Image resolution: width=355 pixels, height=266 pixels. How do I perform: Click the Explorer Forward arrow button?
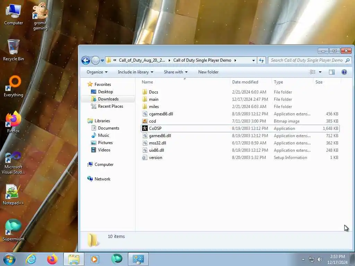click(x=95, y=60)
